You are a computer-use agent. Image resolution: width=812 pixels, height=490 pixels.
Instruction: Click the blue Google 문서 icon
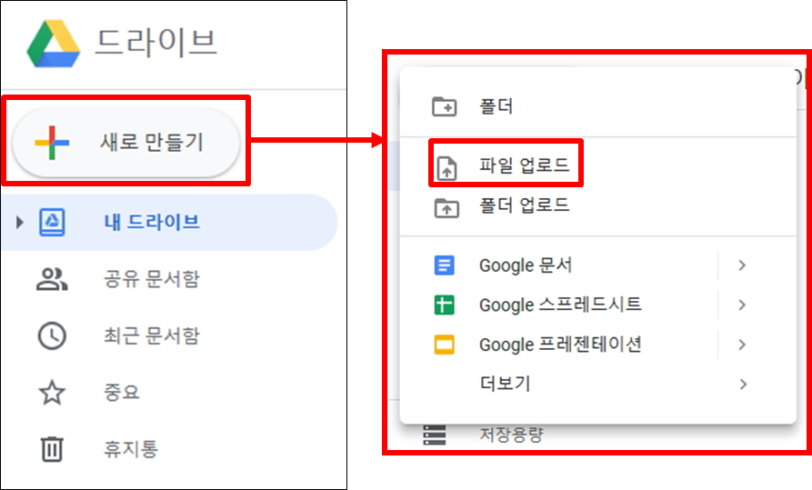coord(445,265)
